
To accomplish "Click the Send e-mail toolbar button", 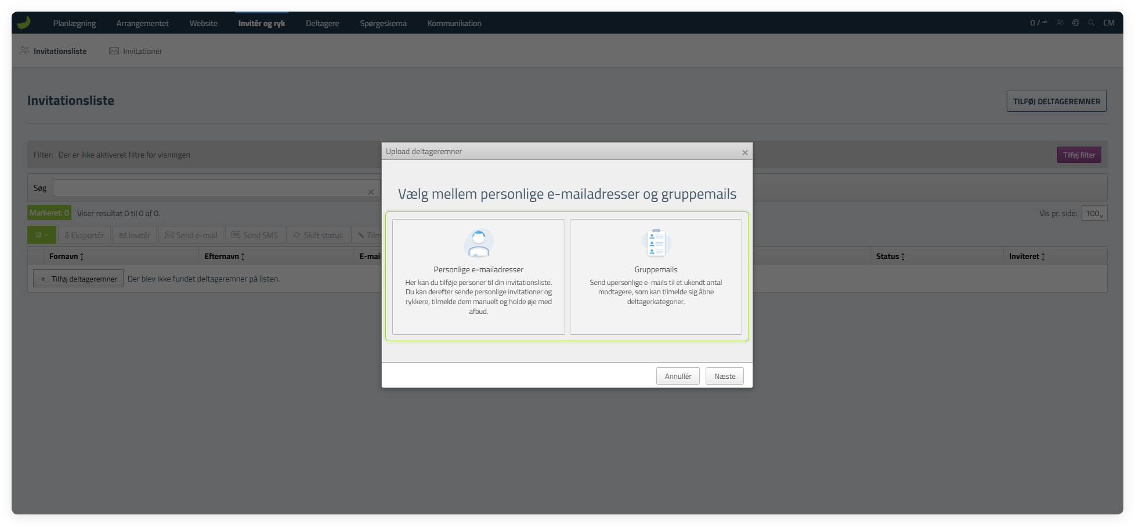I will pos(191,235).
